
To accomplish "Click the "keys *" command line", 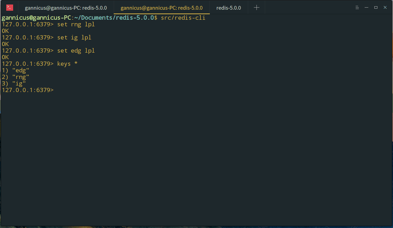I will pos(67,64).
